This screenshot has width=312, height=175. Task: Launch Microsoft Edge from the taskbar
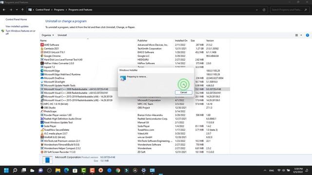click(x=66, y=171)
